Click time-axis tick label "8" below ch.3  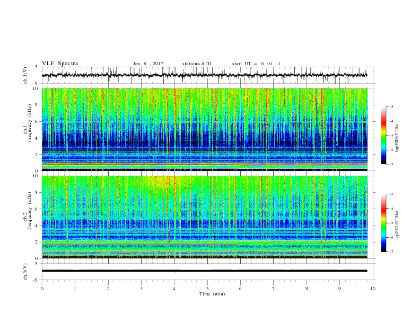(307, 289)
